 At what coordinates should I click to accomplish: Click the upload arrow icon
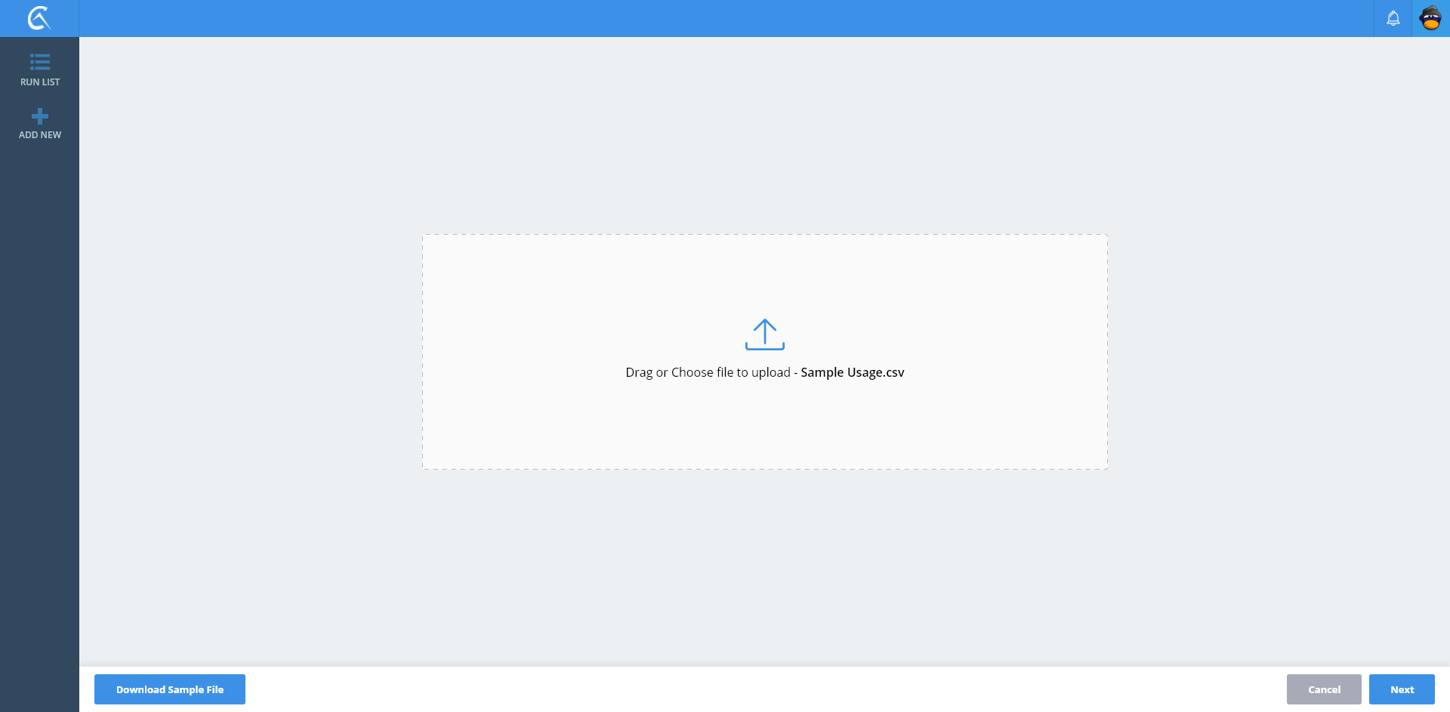click(764, 334)
